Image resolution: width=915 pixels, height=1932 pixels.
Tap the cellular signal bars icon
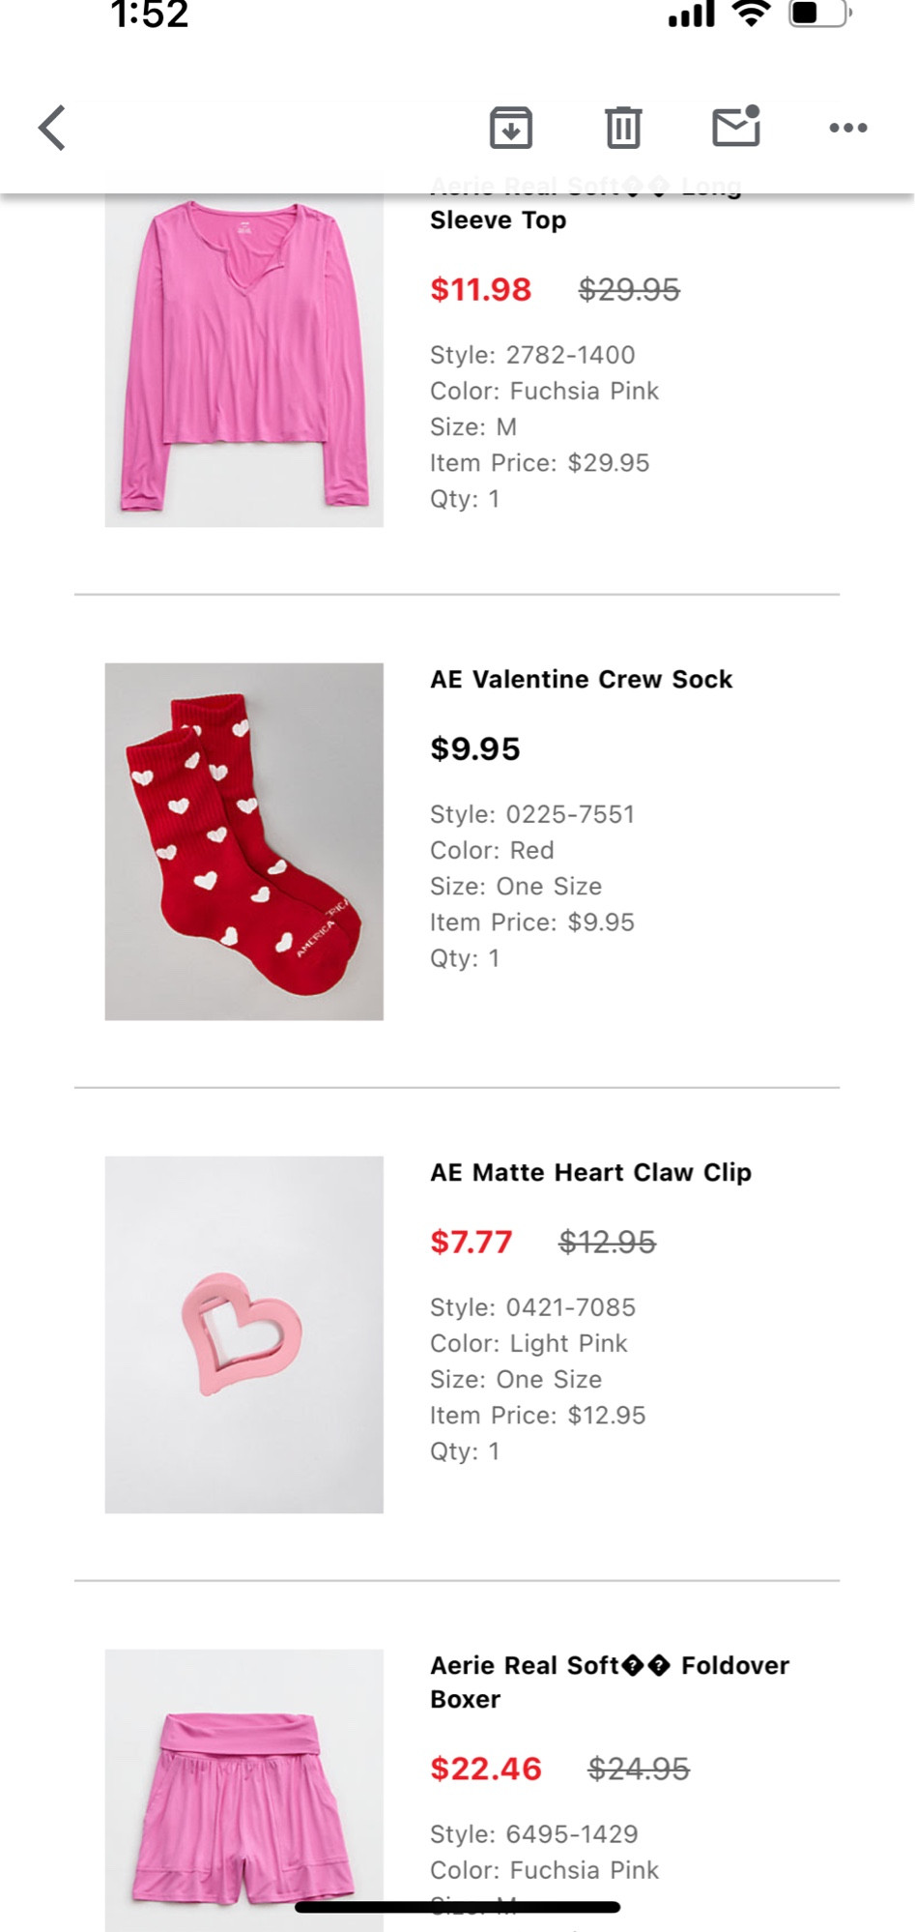pos(692,15)
